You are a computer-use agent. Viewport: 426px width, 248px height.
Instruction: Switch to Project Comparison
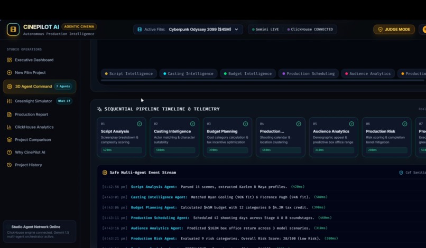40,140
